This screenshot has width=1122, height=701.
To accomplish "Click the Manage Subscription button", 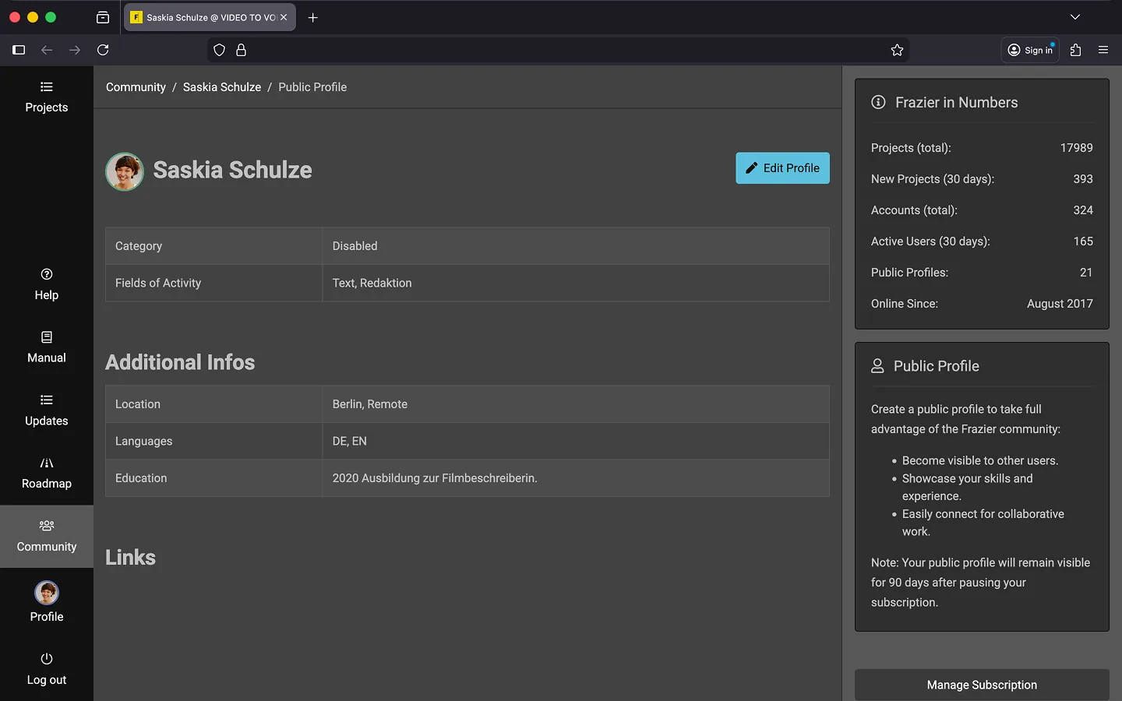I will (x=981, y=685).
